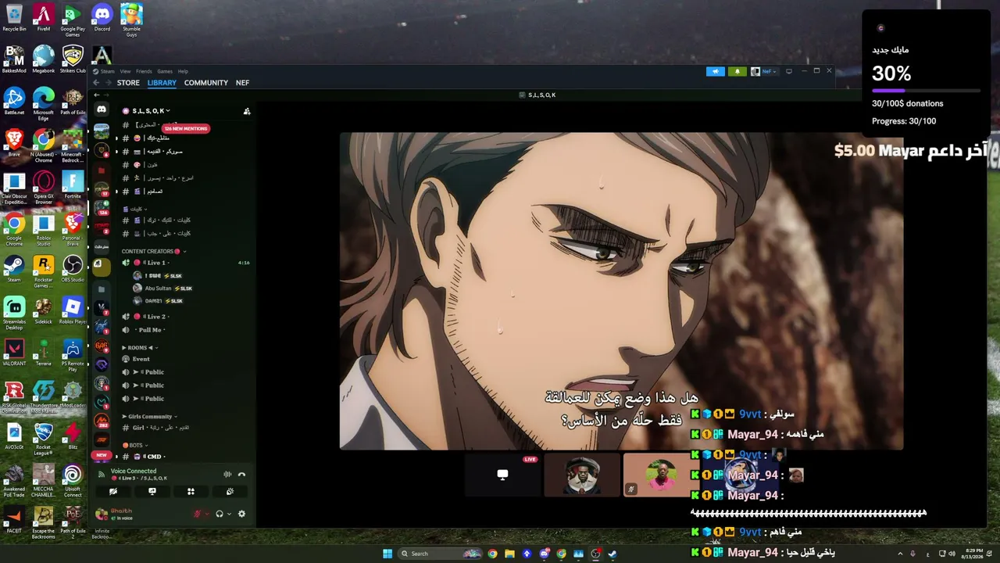Image resolution: width=1000 pixels, height=563 pixels.
Task: Join the Pull Me voice channel
Action: [x=186, y=330]
